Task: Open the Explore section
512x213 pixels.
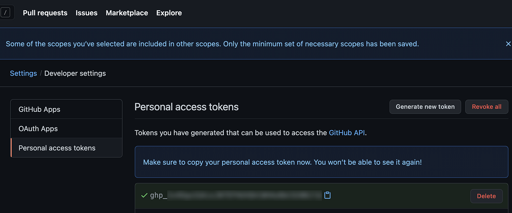Action: click(169, 13)
